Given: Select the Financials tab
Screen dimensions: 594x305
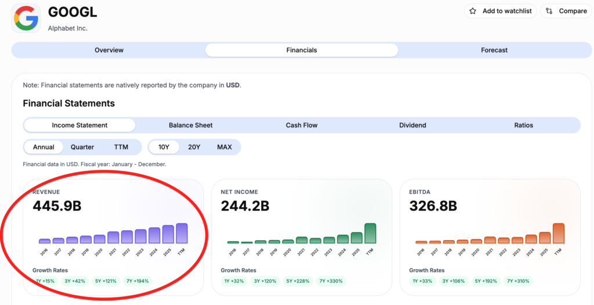Looking at the screenshot, I should 302,50.
